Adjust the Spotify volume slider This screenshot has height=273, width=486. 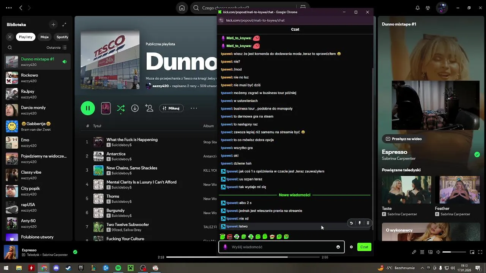(x=454, y=252)
